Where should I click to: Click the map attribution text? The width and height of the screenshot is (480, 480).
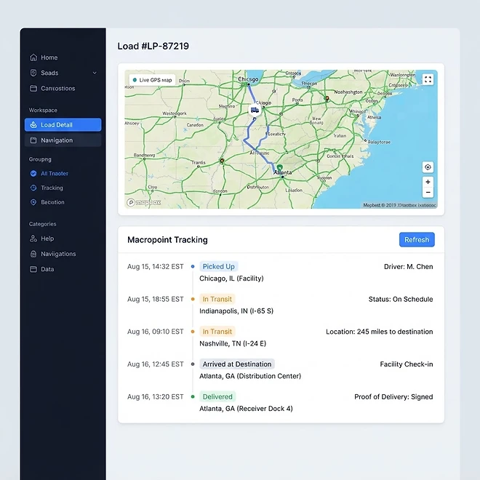pos(399,205)
